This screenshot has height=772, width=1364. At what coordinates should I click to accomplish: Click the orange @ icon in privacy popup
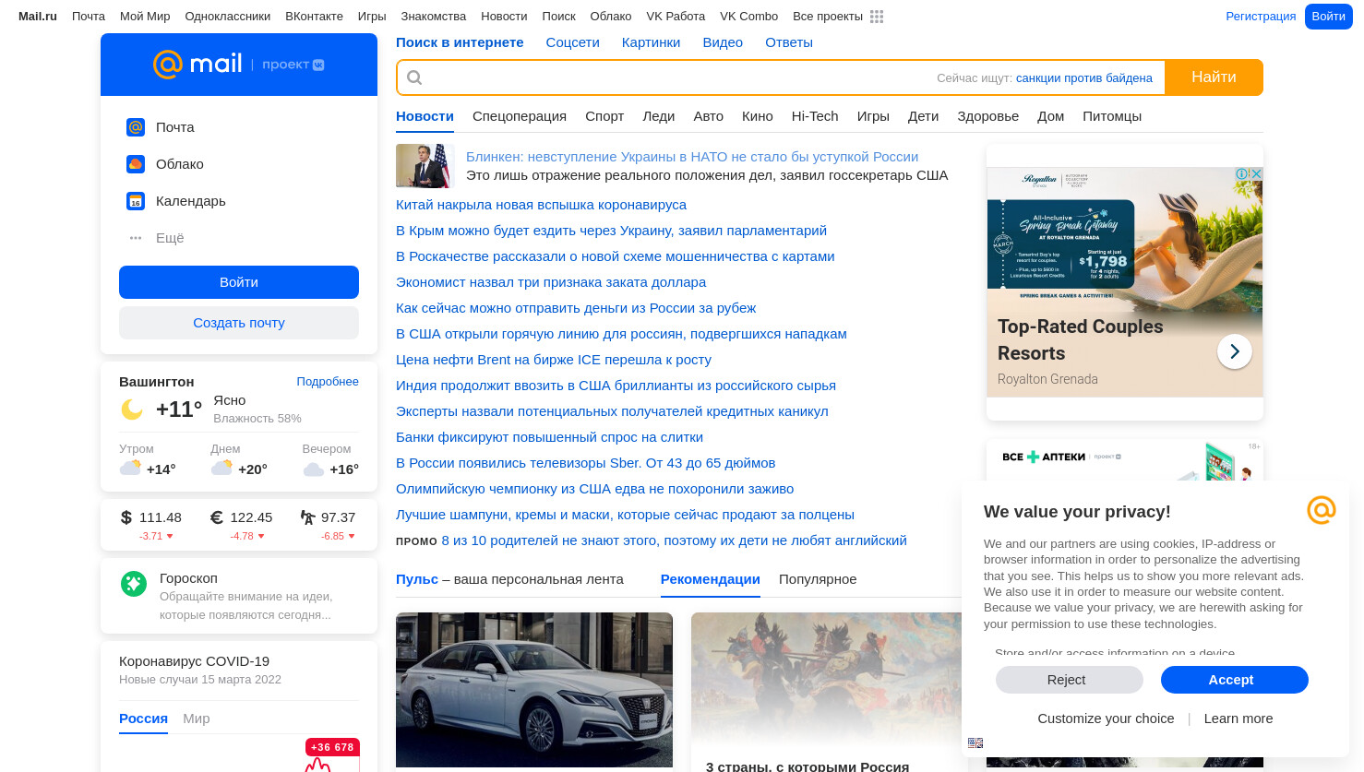1322,509
